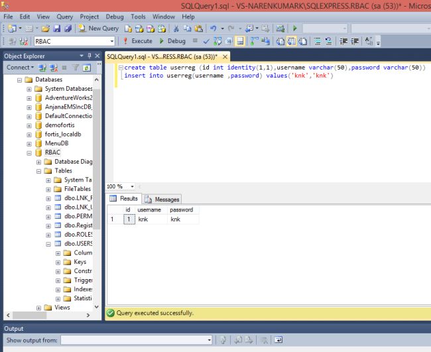The width and height of the screenshot is (431, 352).
Task: Open the 100 % zoom dropdown
Action: pos(132,187)
